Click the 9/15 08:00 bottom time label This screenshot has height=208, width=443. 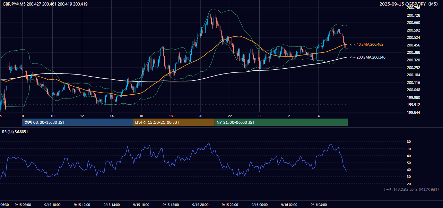[x=23, y=205]
